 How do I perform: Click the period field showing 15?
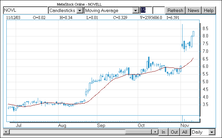[146, 10]
